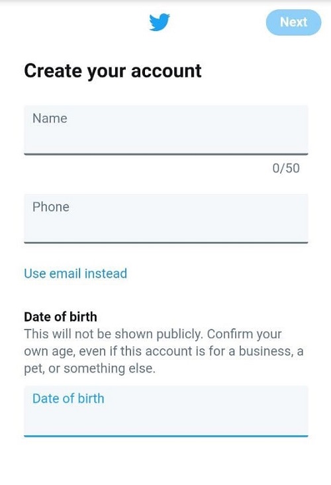331x485 pixels.
Task: Click the underline beneath the Phone field
Action: pos(165,242)
